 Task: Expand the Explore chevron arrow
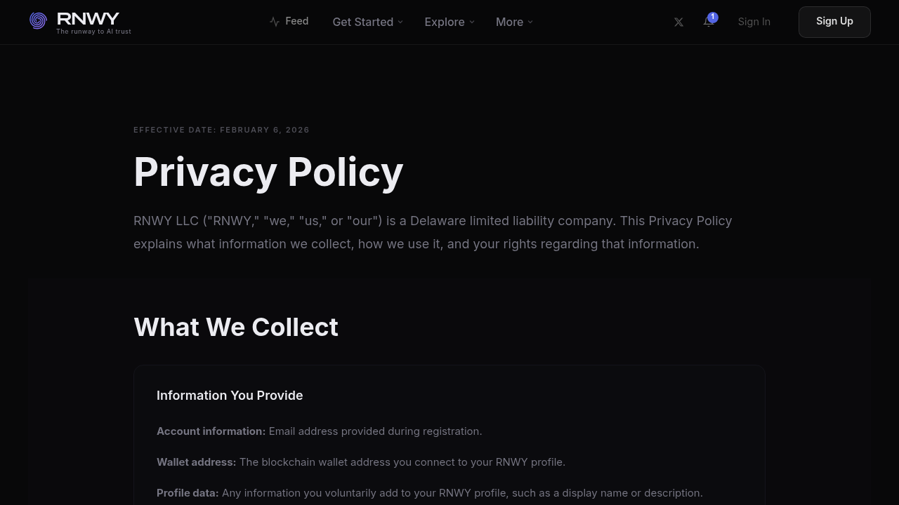pos(472,22)
